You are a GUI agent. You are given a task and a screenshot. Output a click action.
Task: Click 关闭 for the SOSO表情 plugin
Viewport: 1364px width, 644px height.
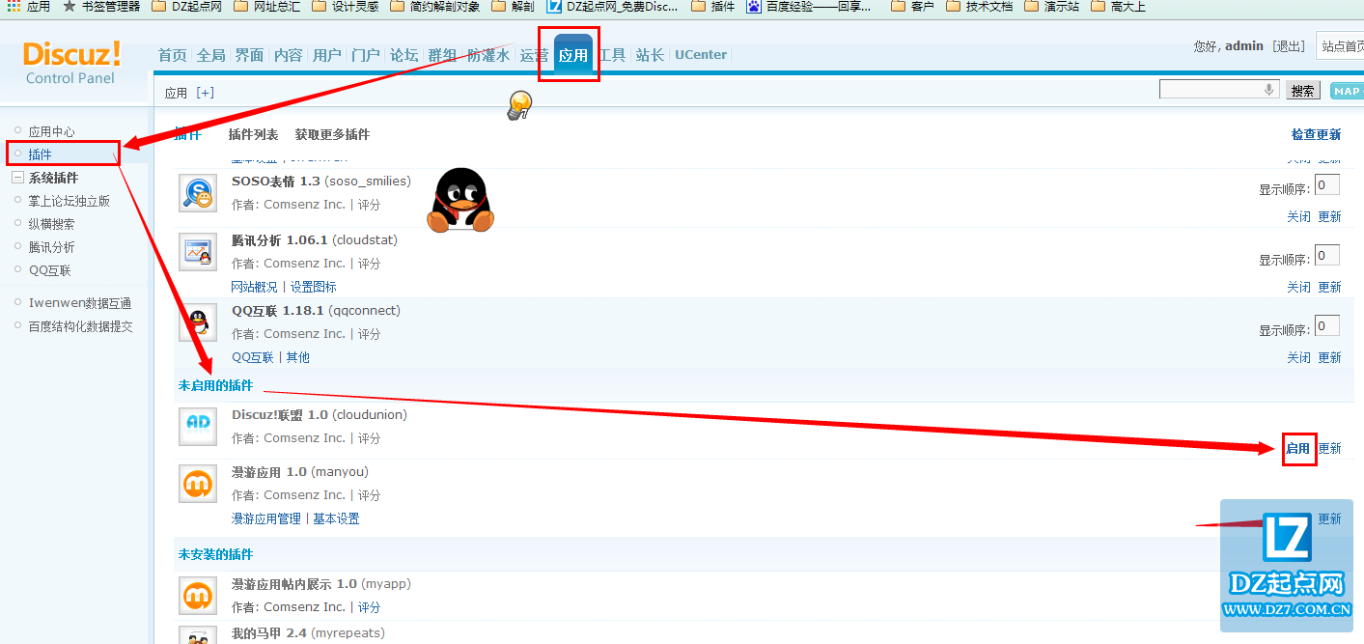1298,216
